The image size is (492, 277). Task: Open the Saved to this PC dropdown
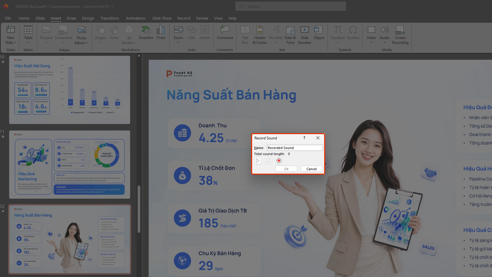99,6
